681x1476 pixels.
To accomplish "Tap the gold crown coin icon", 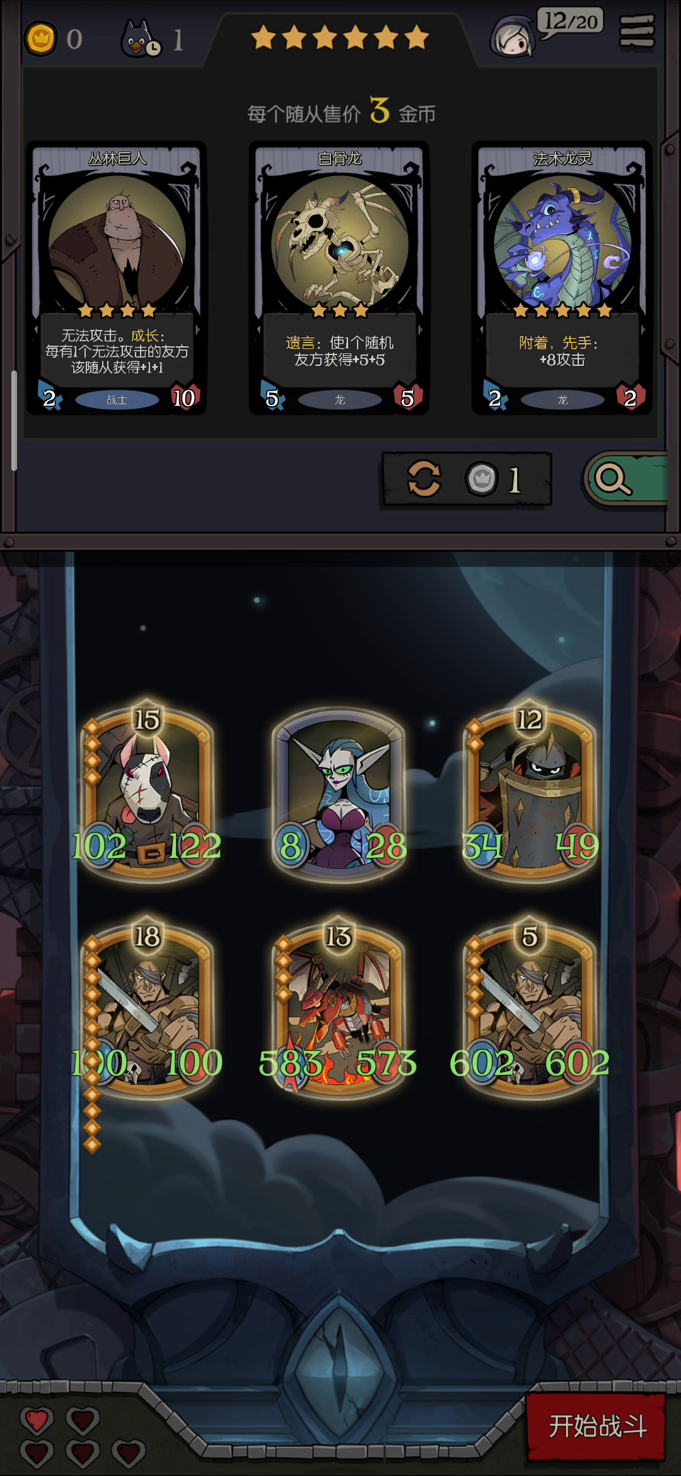I will point(41,38).
